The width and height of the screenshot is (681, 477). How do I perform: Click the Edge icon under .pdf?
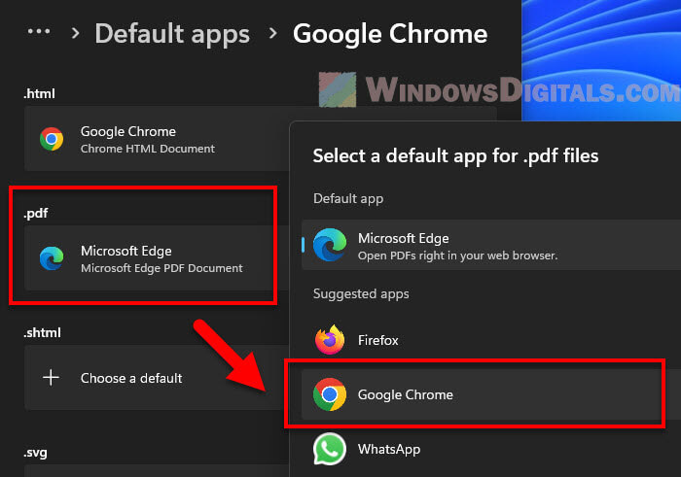52,258
